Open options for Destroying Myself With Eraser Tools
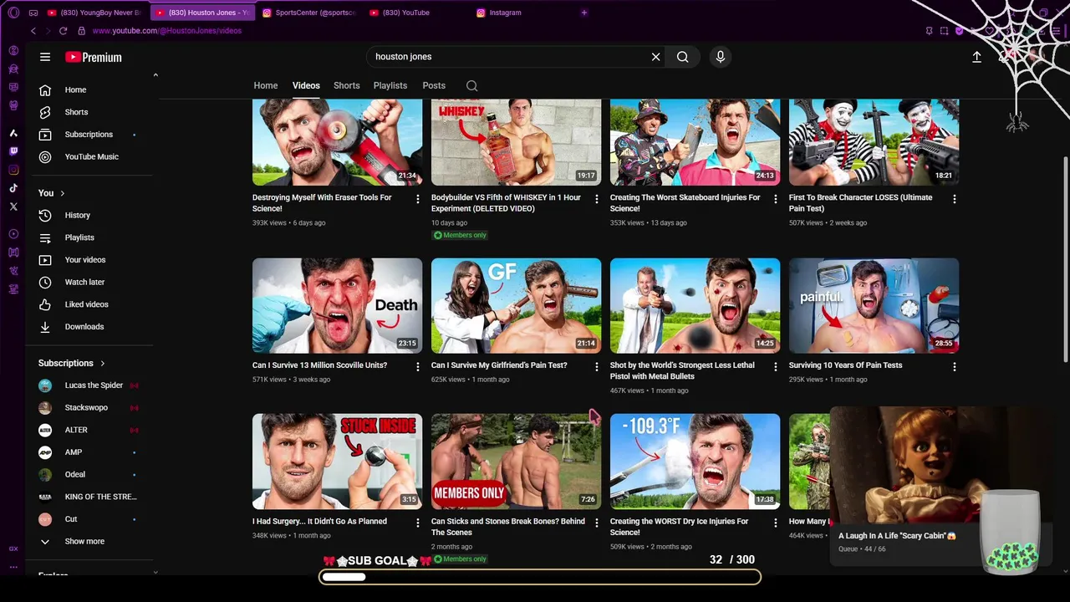1070x602 pixels. tap(418, 199)
